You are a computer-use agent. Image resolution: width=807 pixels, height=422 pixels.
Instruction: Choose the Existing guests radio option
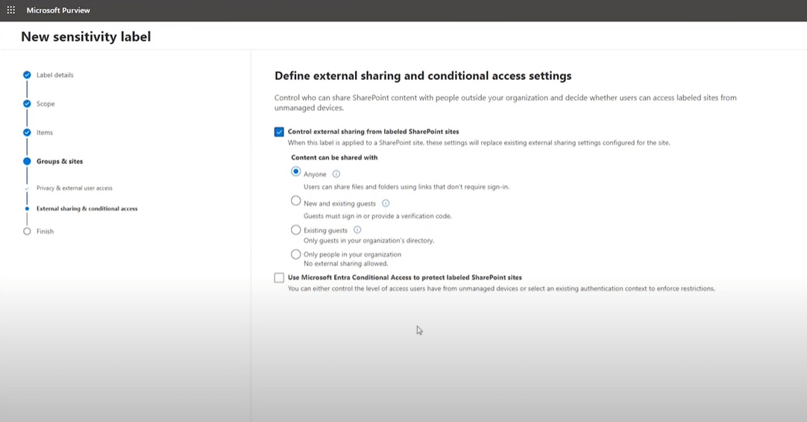[295, 230]
